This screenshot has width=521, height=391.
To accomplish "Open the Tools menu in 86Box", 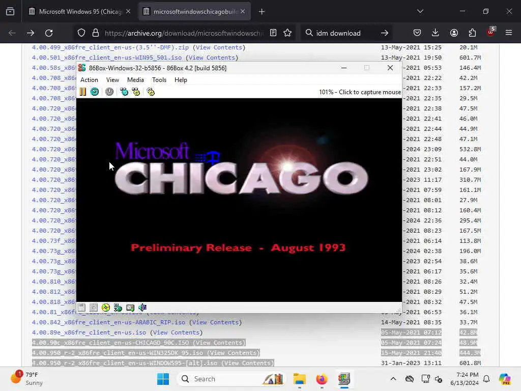I will click(159, 80).
